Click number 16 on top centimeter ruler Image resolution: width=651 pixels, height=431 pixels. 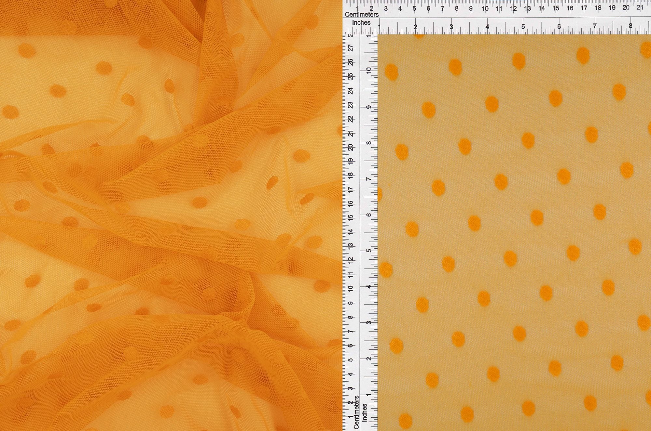tap(570, 8)
